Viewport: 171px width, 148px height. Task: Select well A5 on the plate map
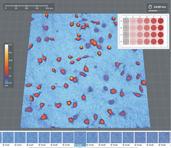[x=154, y=21]
